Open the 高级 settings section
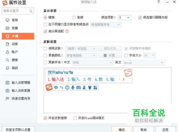This screenshot has width=178, height=132. tap(18, 68)
